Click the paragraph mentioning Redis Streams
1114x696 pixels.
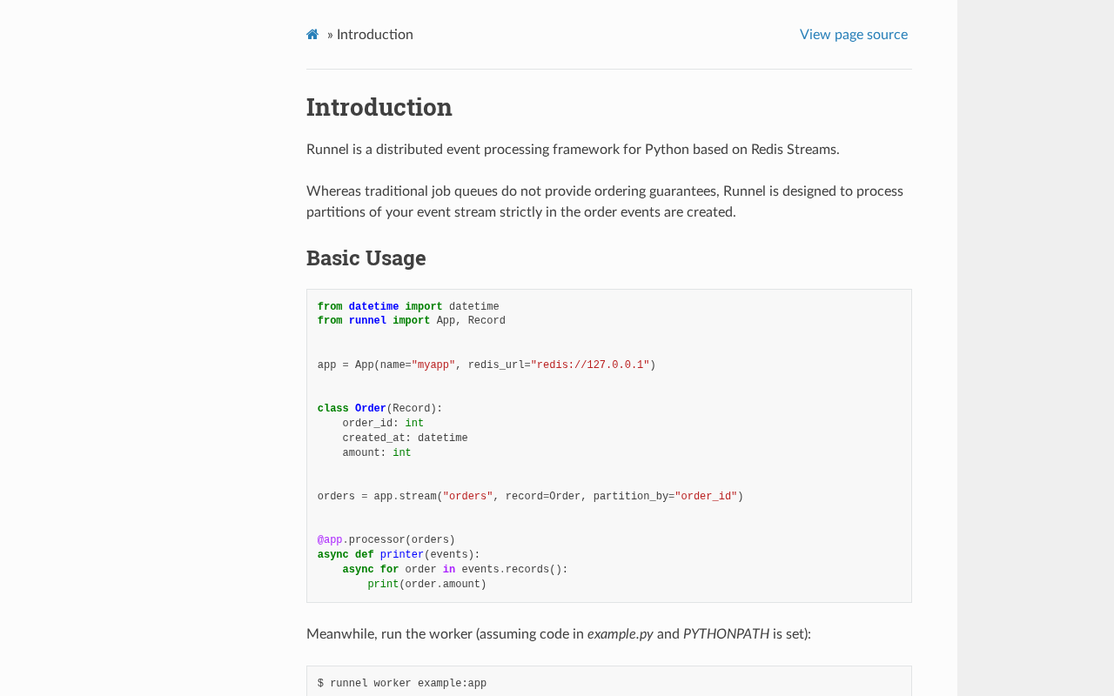coord(573,150)
